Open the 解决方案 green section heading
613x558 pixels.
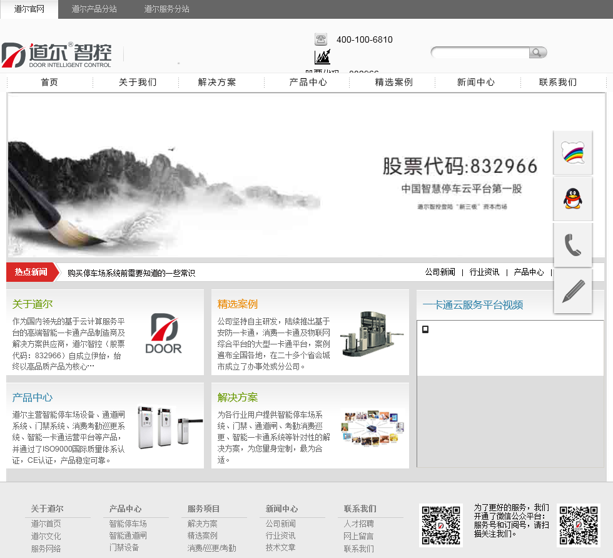click(238, 398)
